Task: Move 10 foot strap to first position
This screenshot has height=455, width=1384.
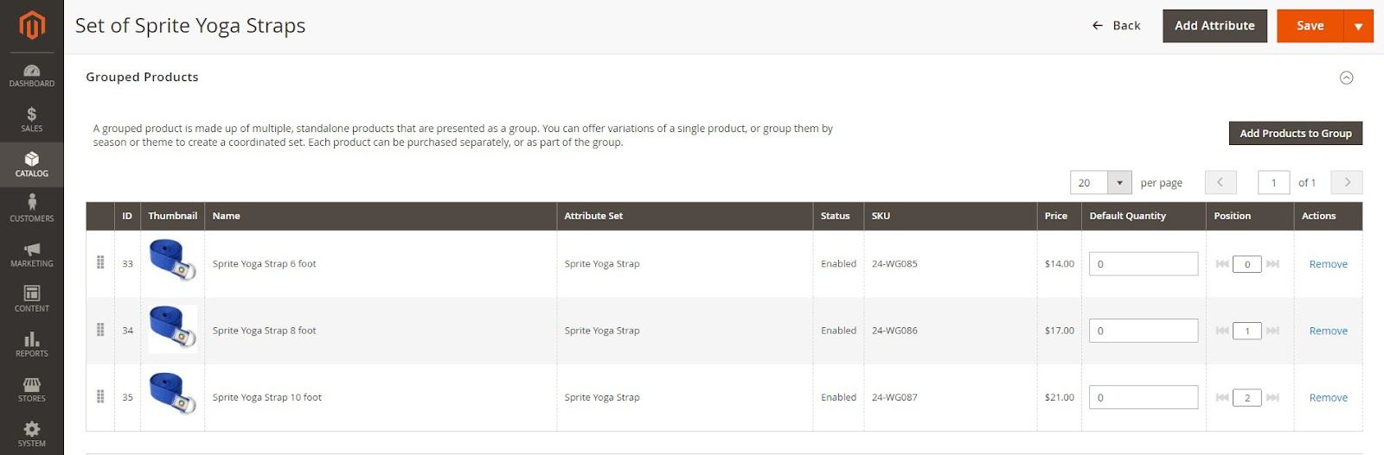Action: click(1222, 397)
